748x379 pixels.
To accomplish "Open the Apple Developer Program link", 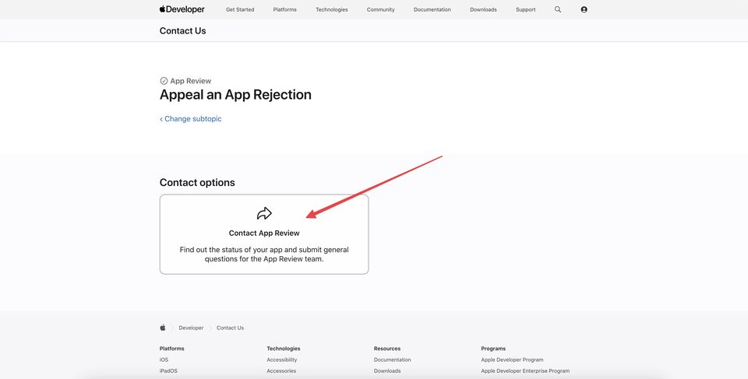I will click(x=512, y=360).
